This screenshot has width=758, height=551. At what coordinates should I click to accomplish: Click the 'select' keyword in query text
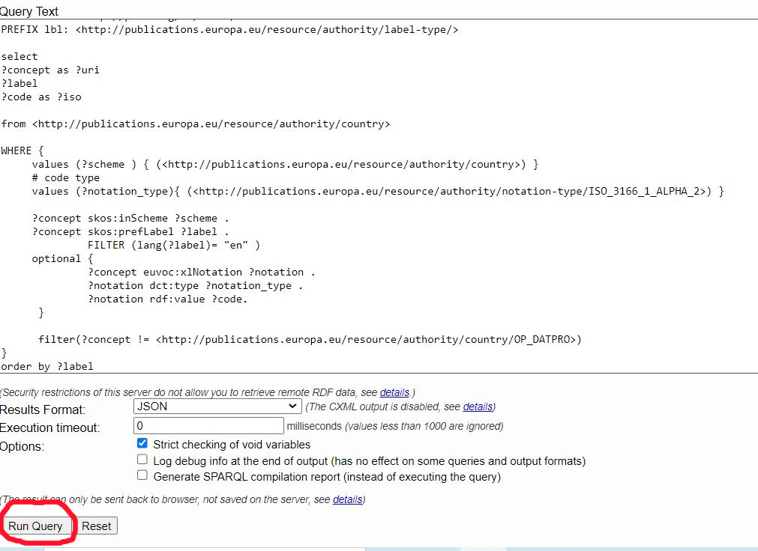(19, 56)
